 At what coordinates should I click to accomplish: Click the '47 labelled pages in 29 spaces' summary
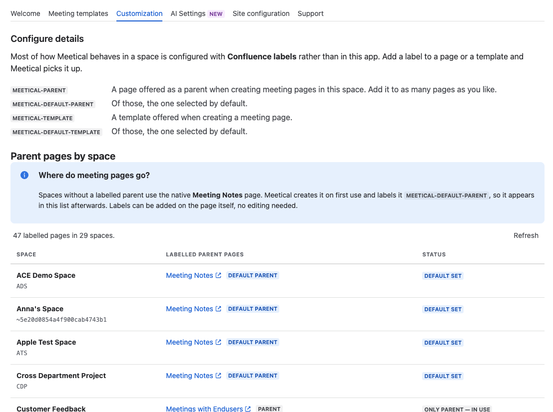64,235
